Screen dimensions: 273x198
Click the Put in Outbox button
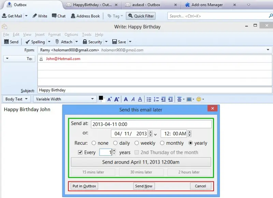click(x=84, y=186)
